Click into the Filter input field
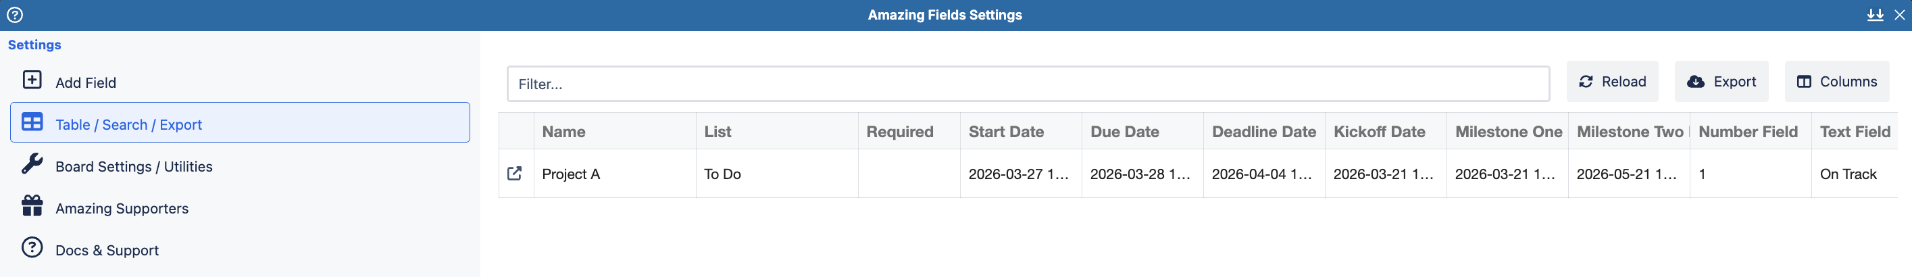The width and height of the screenshot is (1912, 277). tap(1027, 84)
